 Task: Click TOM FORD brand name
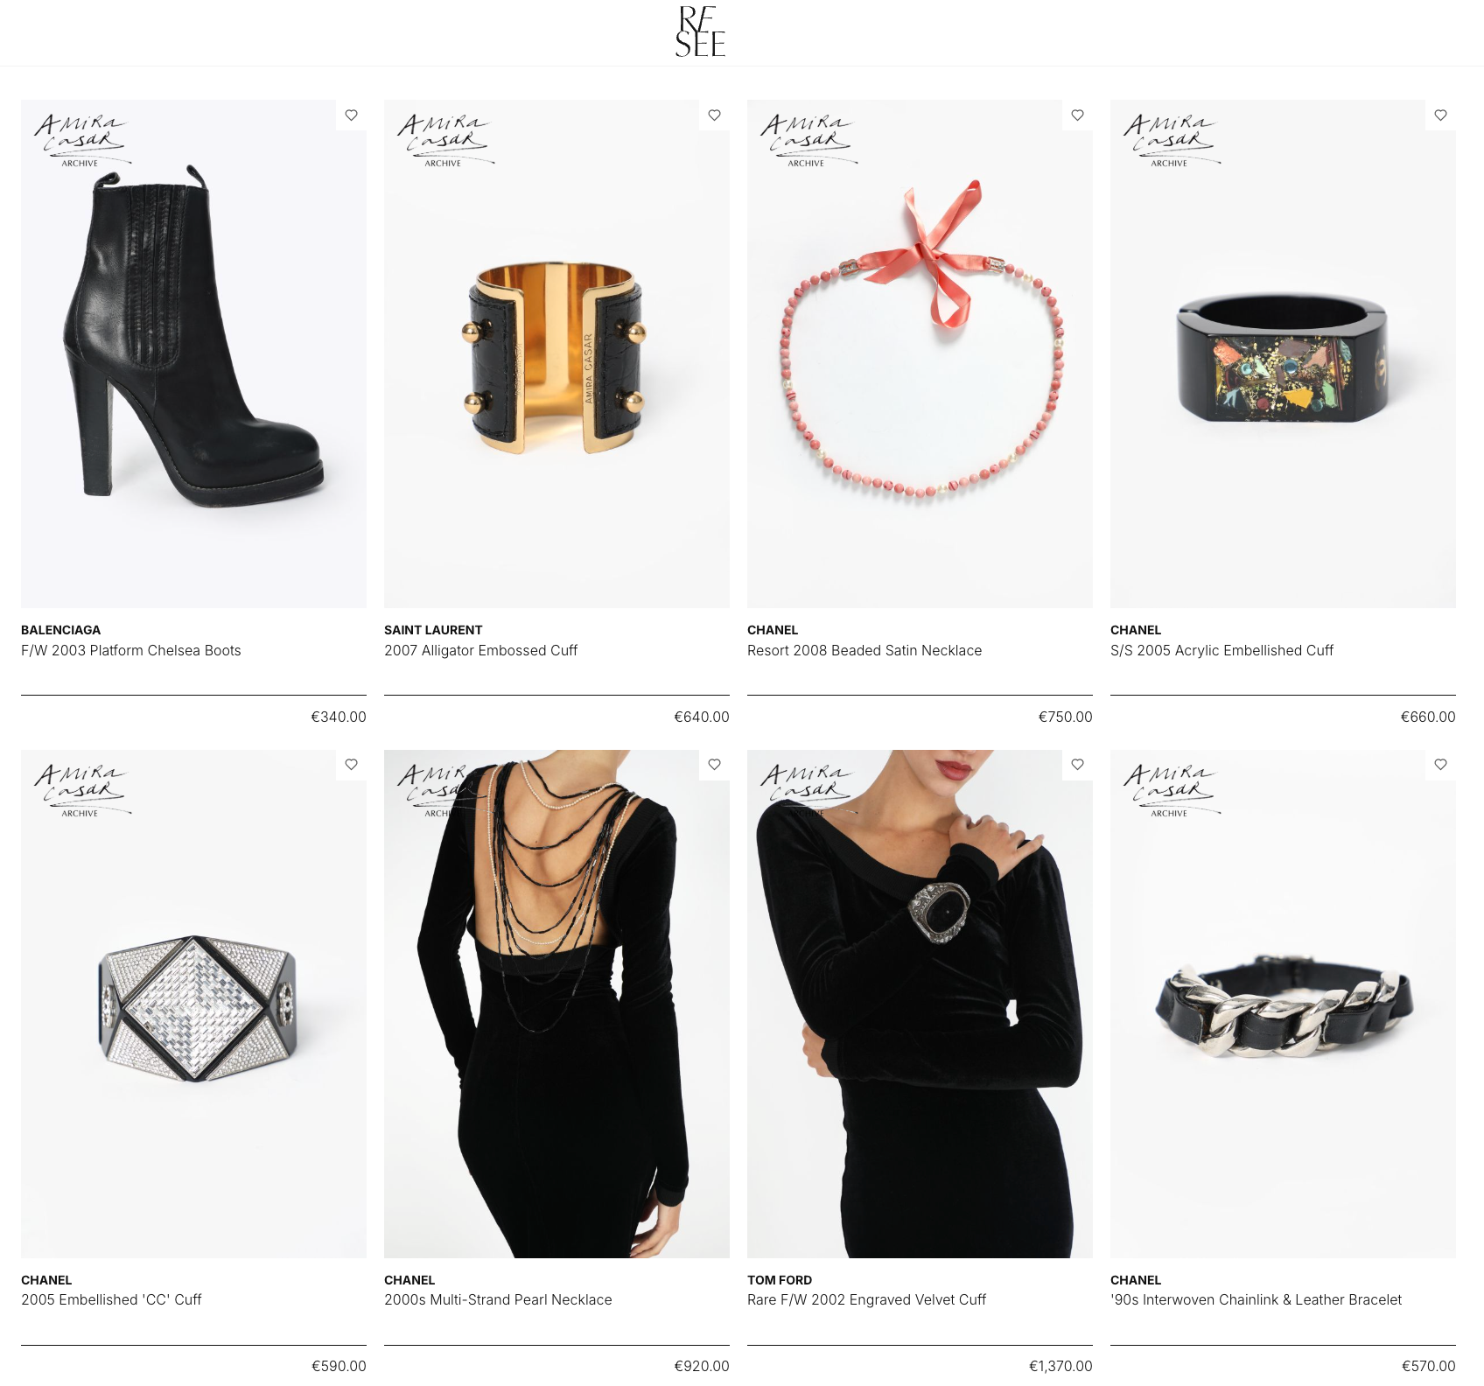pos(780,1280)
